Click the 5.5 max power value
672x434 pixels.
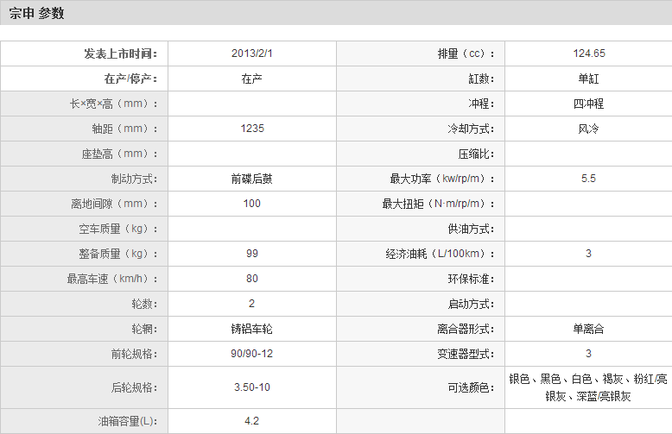pyautogui.click(x=588, y=179)
